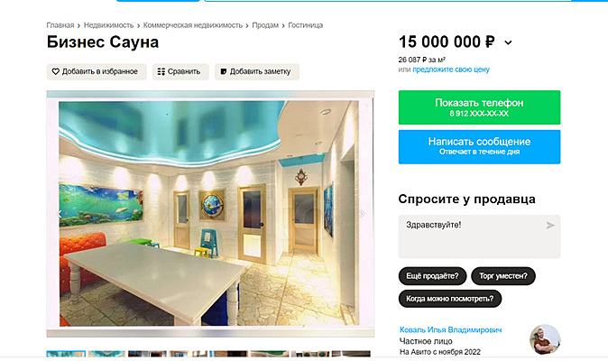Open the seller's avatar photo
The width and height of the screenshot is (608, 361).
tap(545, 339)
